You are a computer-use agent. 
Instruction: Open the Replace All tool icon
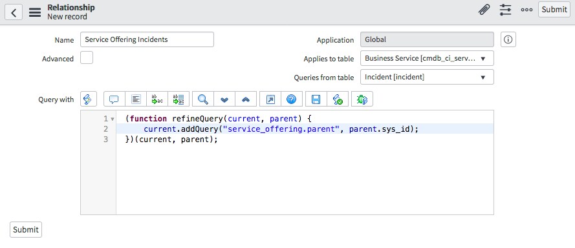coord(179,99)
